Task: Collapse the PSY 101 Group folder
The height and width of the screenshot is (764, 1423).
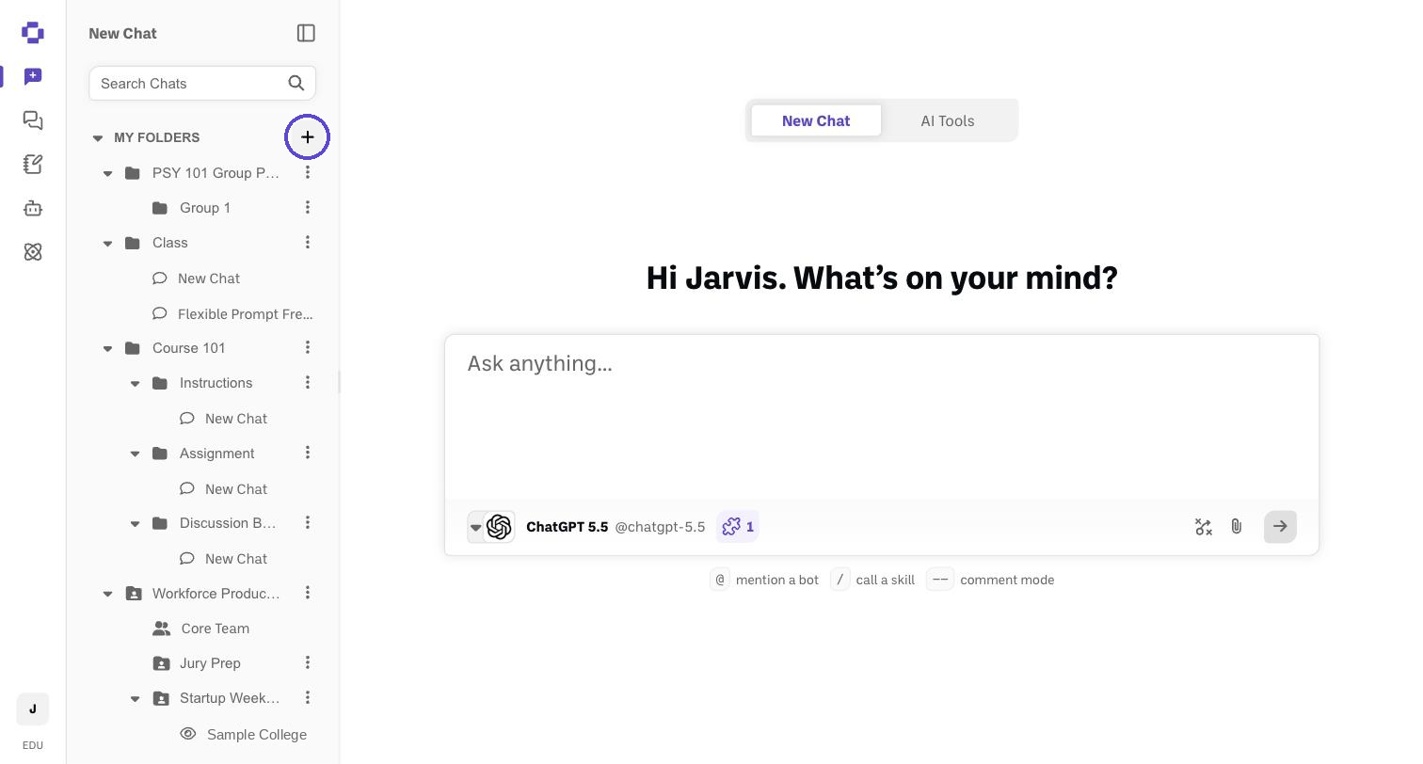Action: tap(107, 173)
